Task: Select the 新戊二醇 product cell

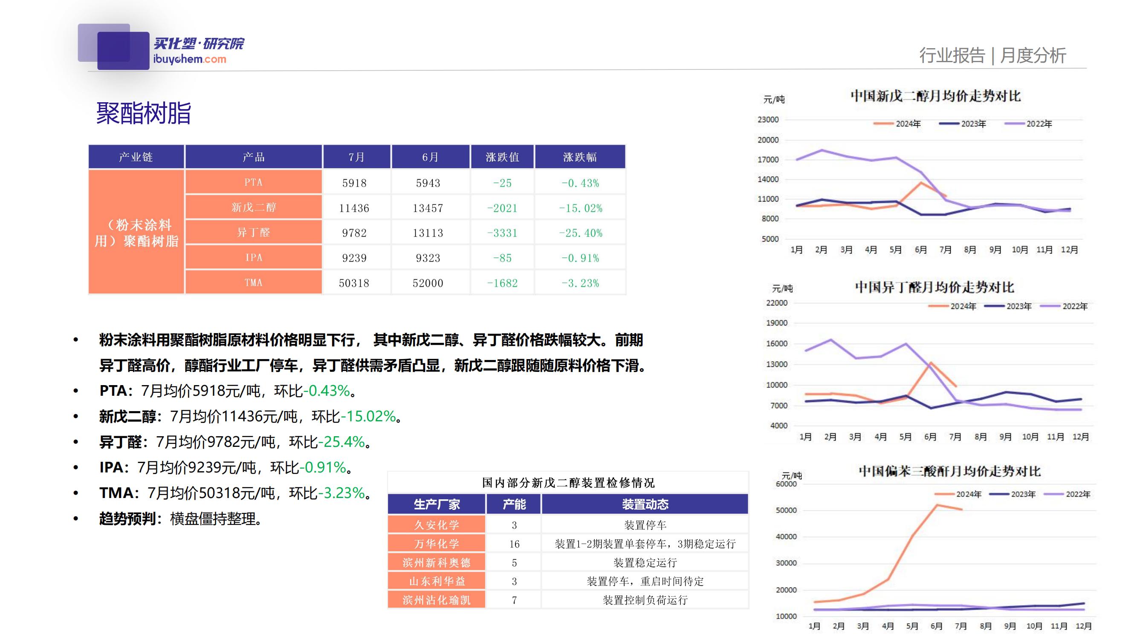Action: click(253, 207)
